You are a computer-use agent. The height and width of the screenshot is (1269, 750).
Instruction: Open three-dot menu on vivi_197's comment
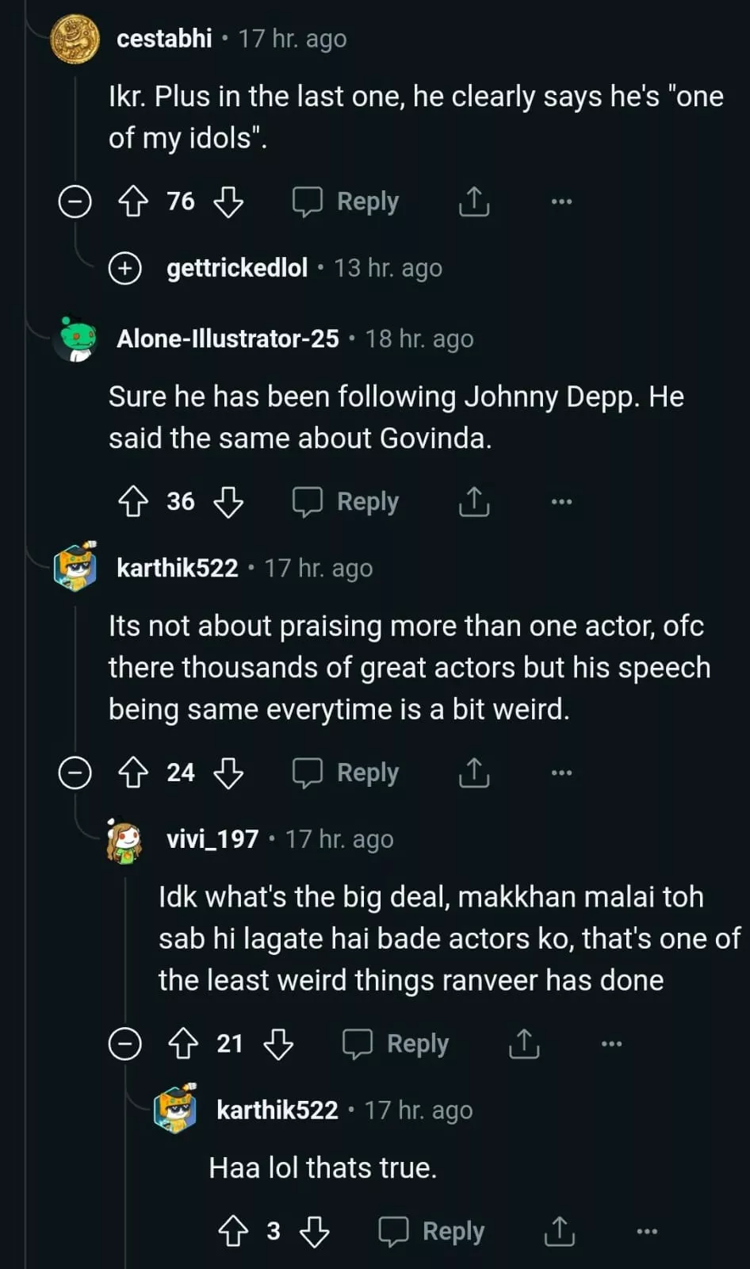[611, 1044]
